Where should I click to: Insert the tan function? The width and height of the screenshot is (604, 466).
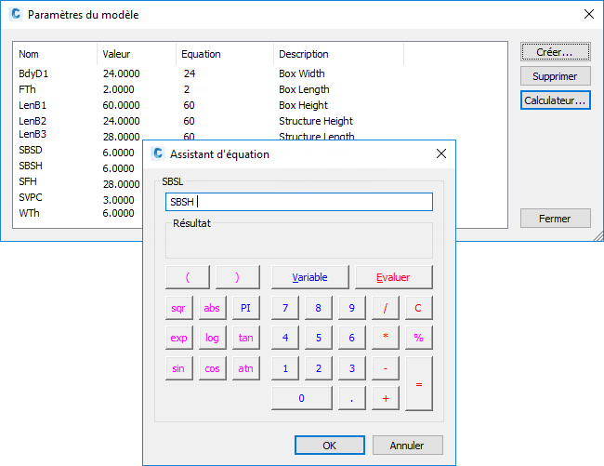click(x=245, y=338)
